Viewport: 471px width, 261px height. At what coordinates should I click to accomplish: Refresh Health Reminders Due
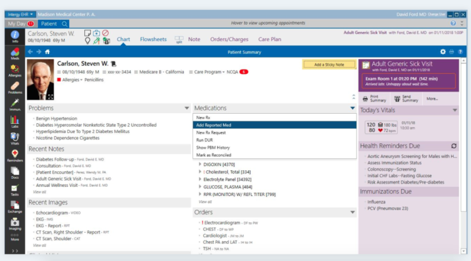(x=454, y=146)
